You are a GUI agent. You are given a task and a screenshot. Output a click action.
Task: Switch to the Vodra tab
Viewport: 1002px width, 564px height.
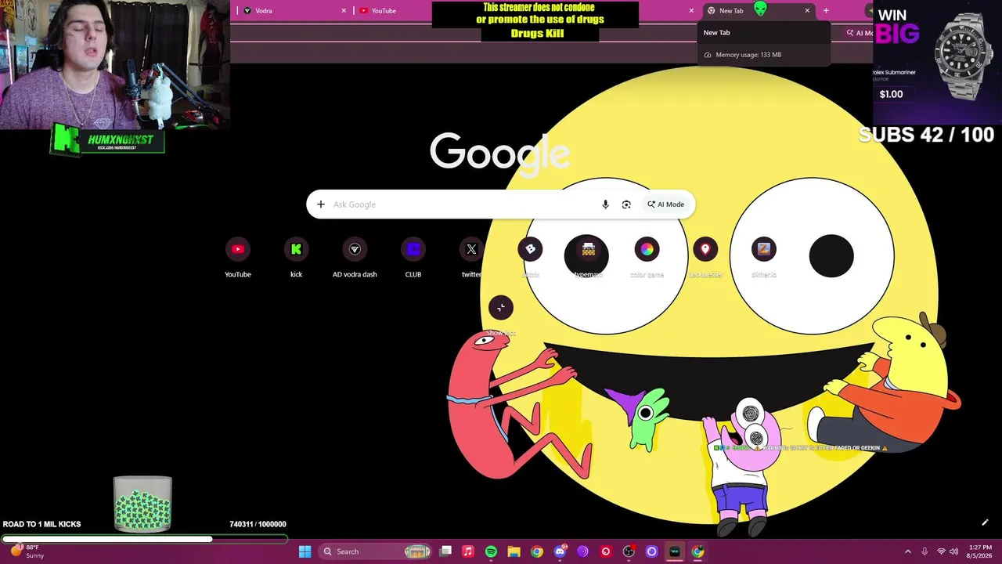click(294, 10)
